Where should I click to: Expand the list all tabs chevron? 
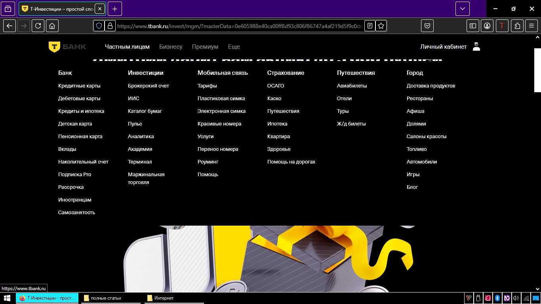point(463,9)
